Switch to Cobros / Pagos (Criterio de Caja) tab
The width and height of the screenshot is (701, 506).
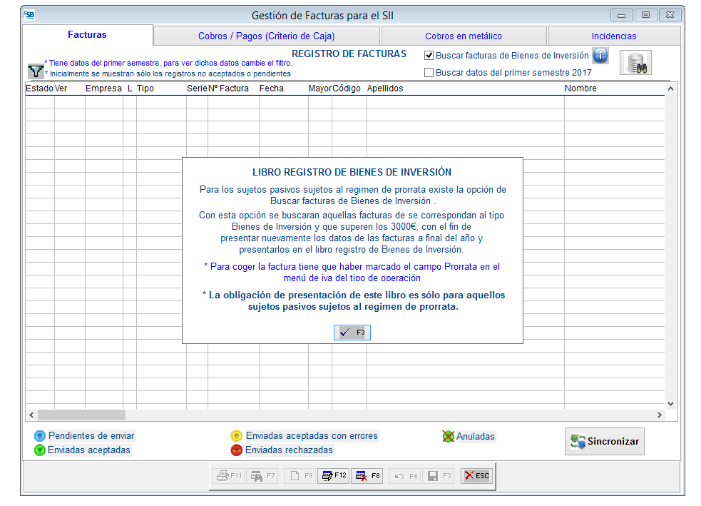[x=266, y=36]
